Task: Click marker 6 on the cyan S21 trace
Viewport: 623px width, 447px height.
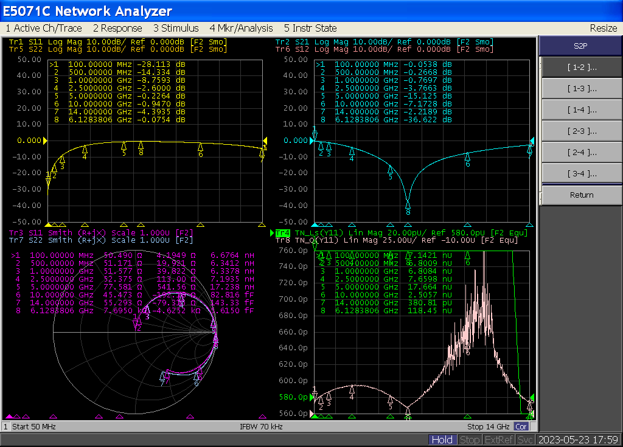Action: coord(468,158)
